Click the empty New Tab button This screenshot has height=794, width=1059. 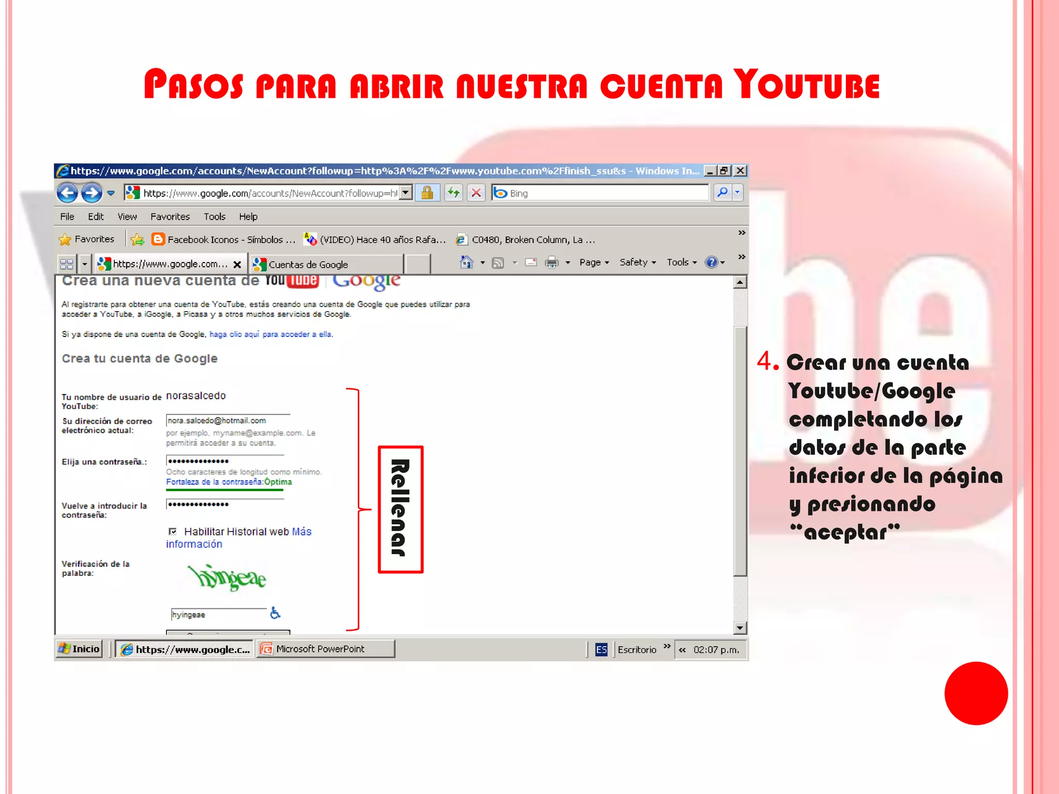pos(418,264)
